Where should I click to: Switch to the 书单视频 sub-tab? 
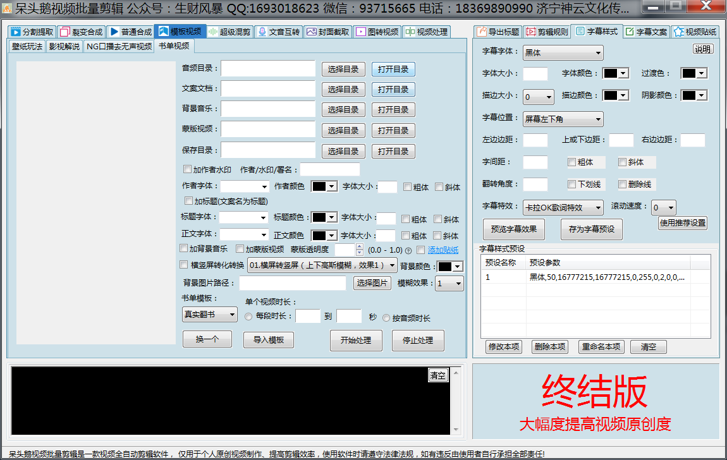tap(174, 46)
